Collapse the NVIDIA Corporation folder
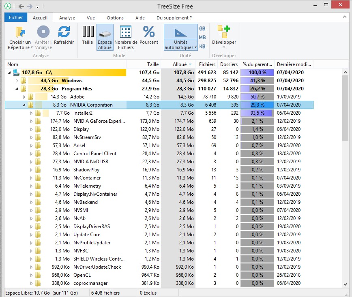Screen dimensions: 352x297 (24, 105)
